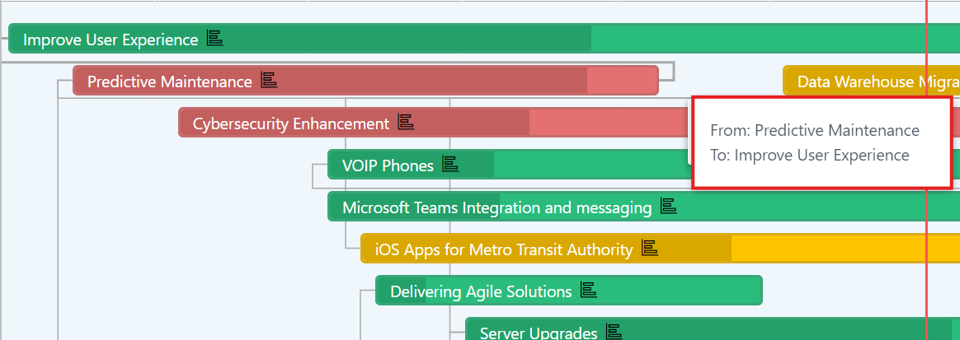
Task: Select the Delivering Agile Solutions label
Action: coord(481,291)
